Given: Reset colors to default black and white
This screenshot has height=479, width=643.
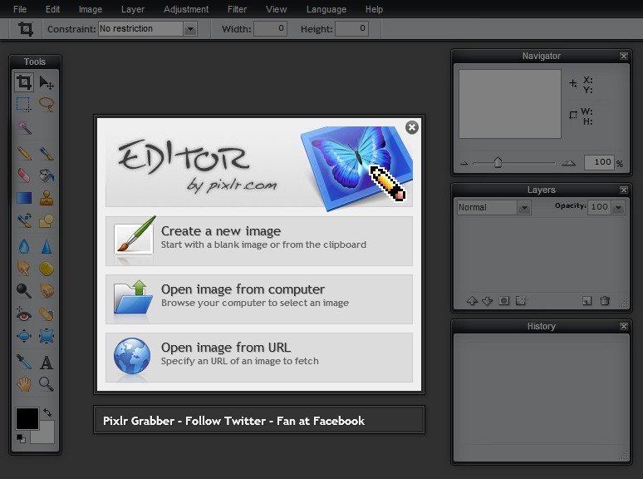Looking at the screenshot, I should pos(21,439).
